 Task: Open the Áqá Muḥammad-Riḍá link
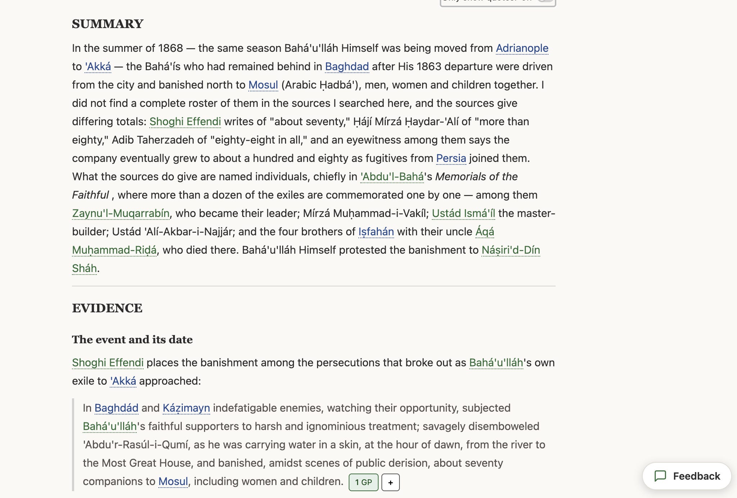tap(485, 232)
